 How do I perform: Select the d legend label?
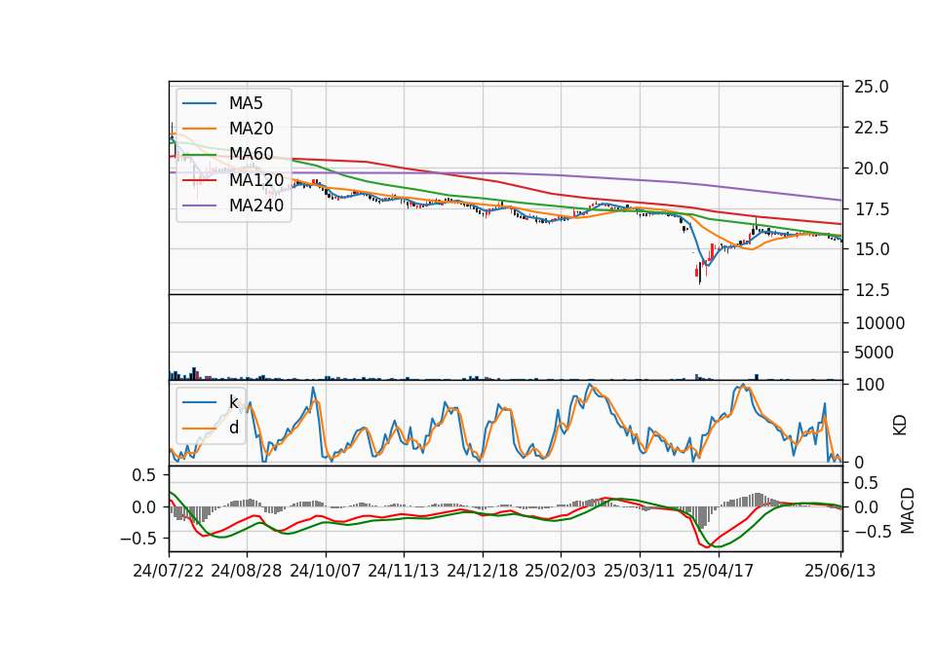tap(233, 427)
